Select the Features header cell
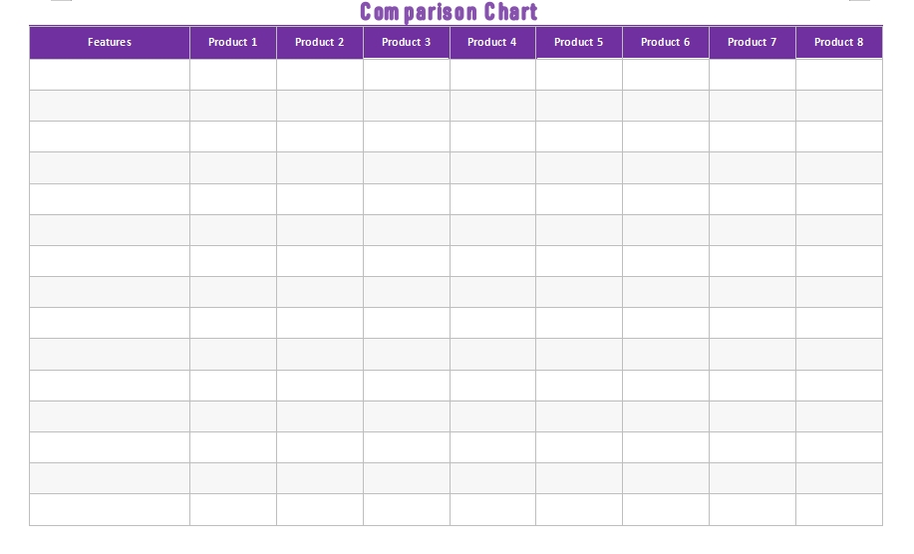914x554 pixels. [x=110, y=43]
